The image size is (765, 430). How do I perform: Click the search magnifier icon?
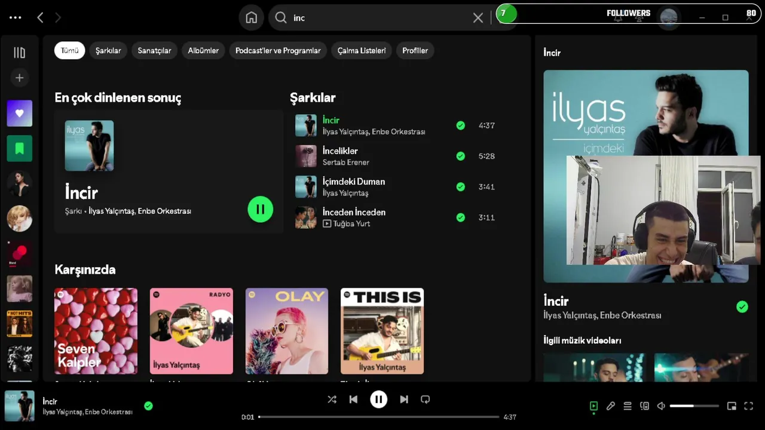click(x=281, y=18)
